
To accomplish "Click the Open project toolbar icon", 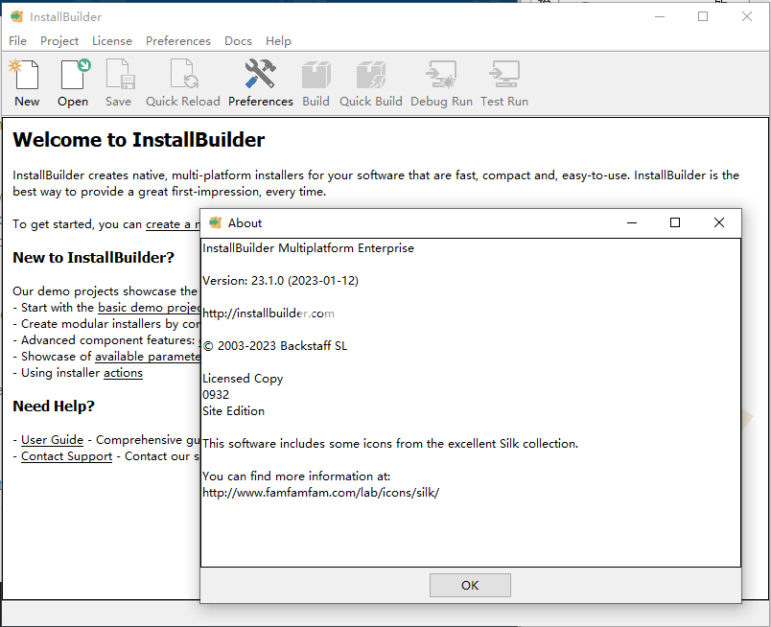I will coord(73,82).
